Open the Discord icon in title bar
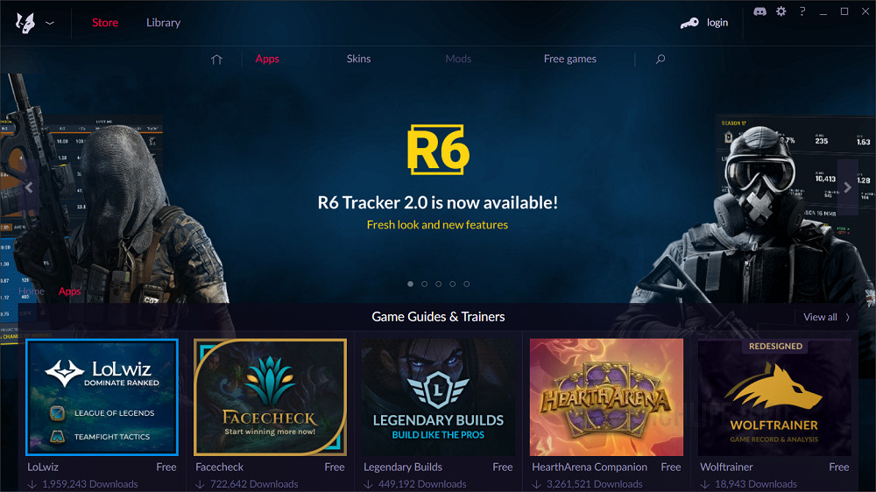This screenshot has width=876, height=492. pos(759,11)
